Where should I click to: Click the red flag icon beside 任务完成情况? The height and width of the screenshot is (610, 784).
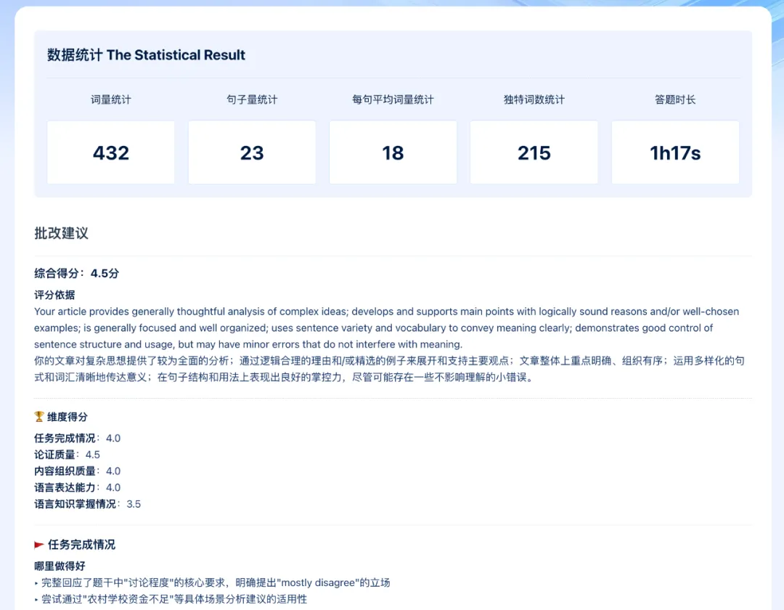click(x=39, y=545)
